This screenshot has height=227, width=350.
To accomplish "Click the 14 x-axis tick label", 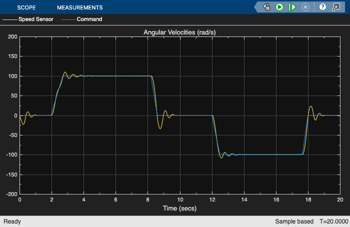I will pyautogui.click(x=244, y=199).
